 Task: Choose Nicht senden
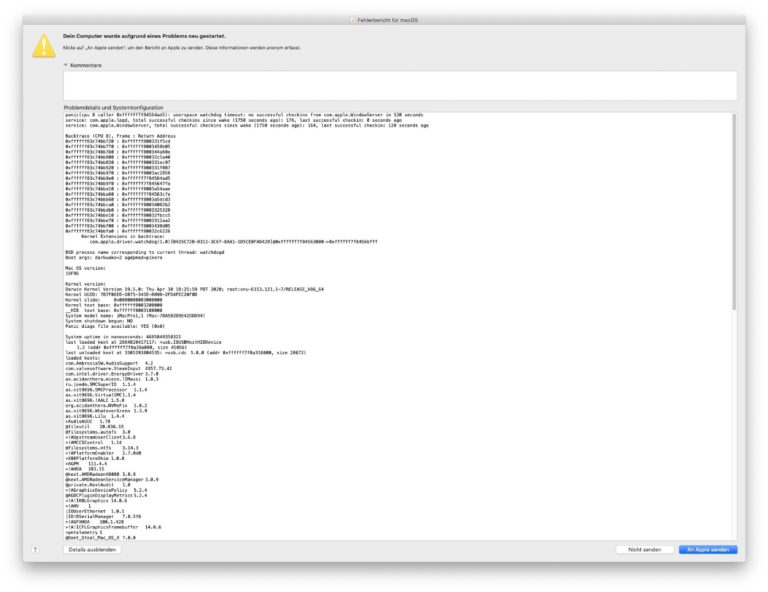(x=644, y=550)
